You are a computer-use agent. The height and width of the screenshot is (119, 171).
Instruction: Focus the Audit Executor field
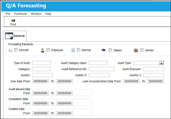[154, 69]
